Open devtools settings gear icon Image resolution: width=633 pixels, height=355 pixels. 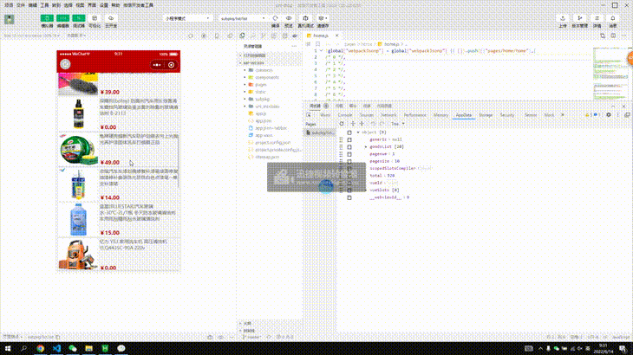click(x=609, y=115)
